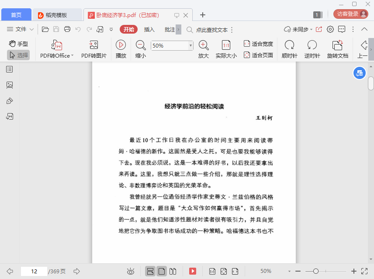This screenshot has width=374, height=279.
Task: Open the 文件 menu
Action: [17, 29]
